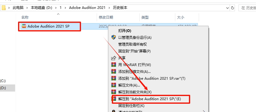Viewport: 256px width, 112px height.
Task: Select the (C:) drive in navigation pane
Action: coord(3,81)
